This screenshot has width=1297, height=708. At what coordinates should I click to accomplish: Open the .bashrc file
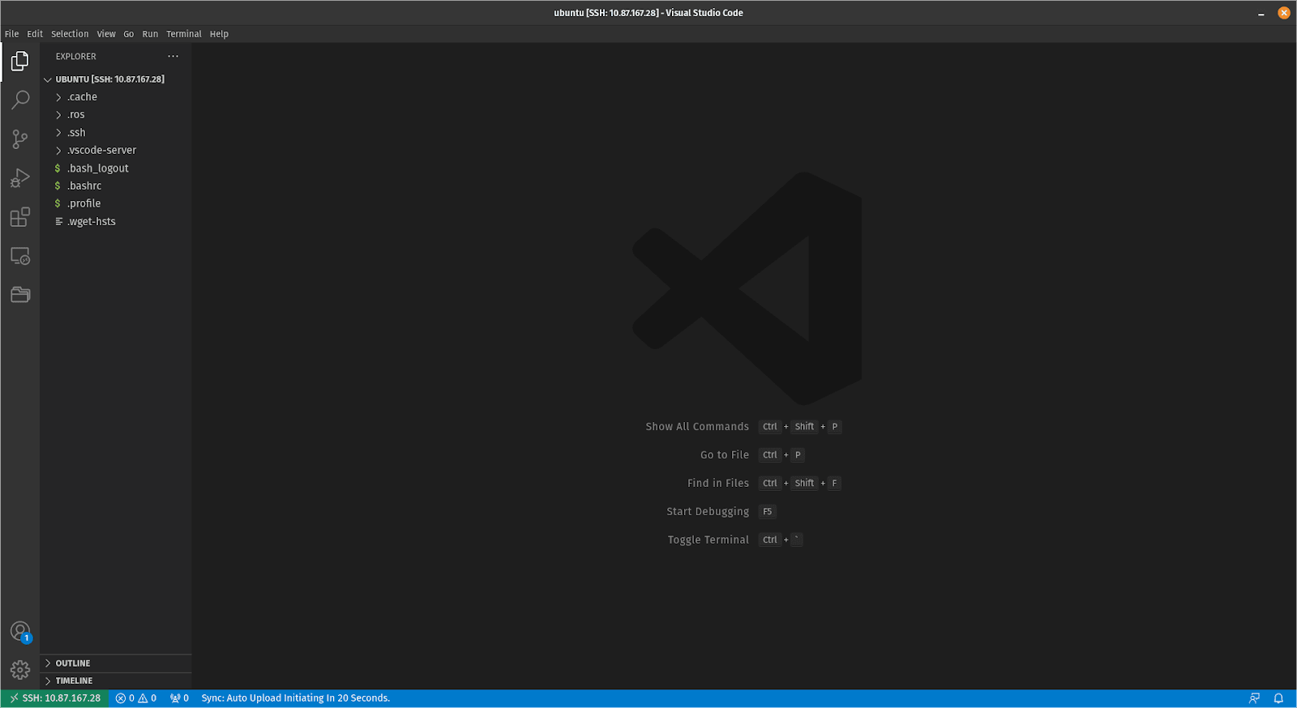(115, 186)
